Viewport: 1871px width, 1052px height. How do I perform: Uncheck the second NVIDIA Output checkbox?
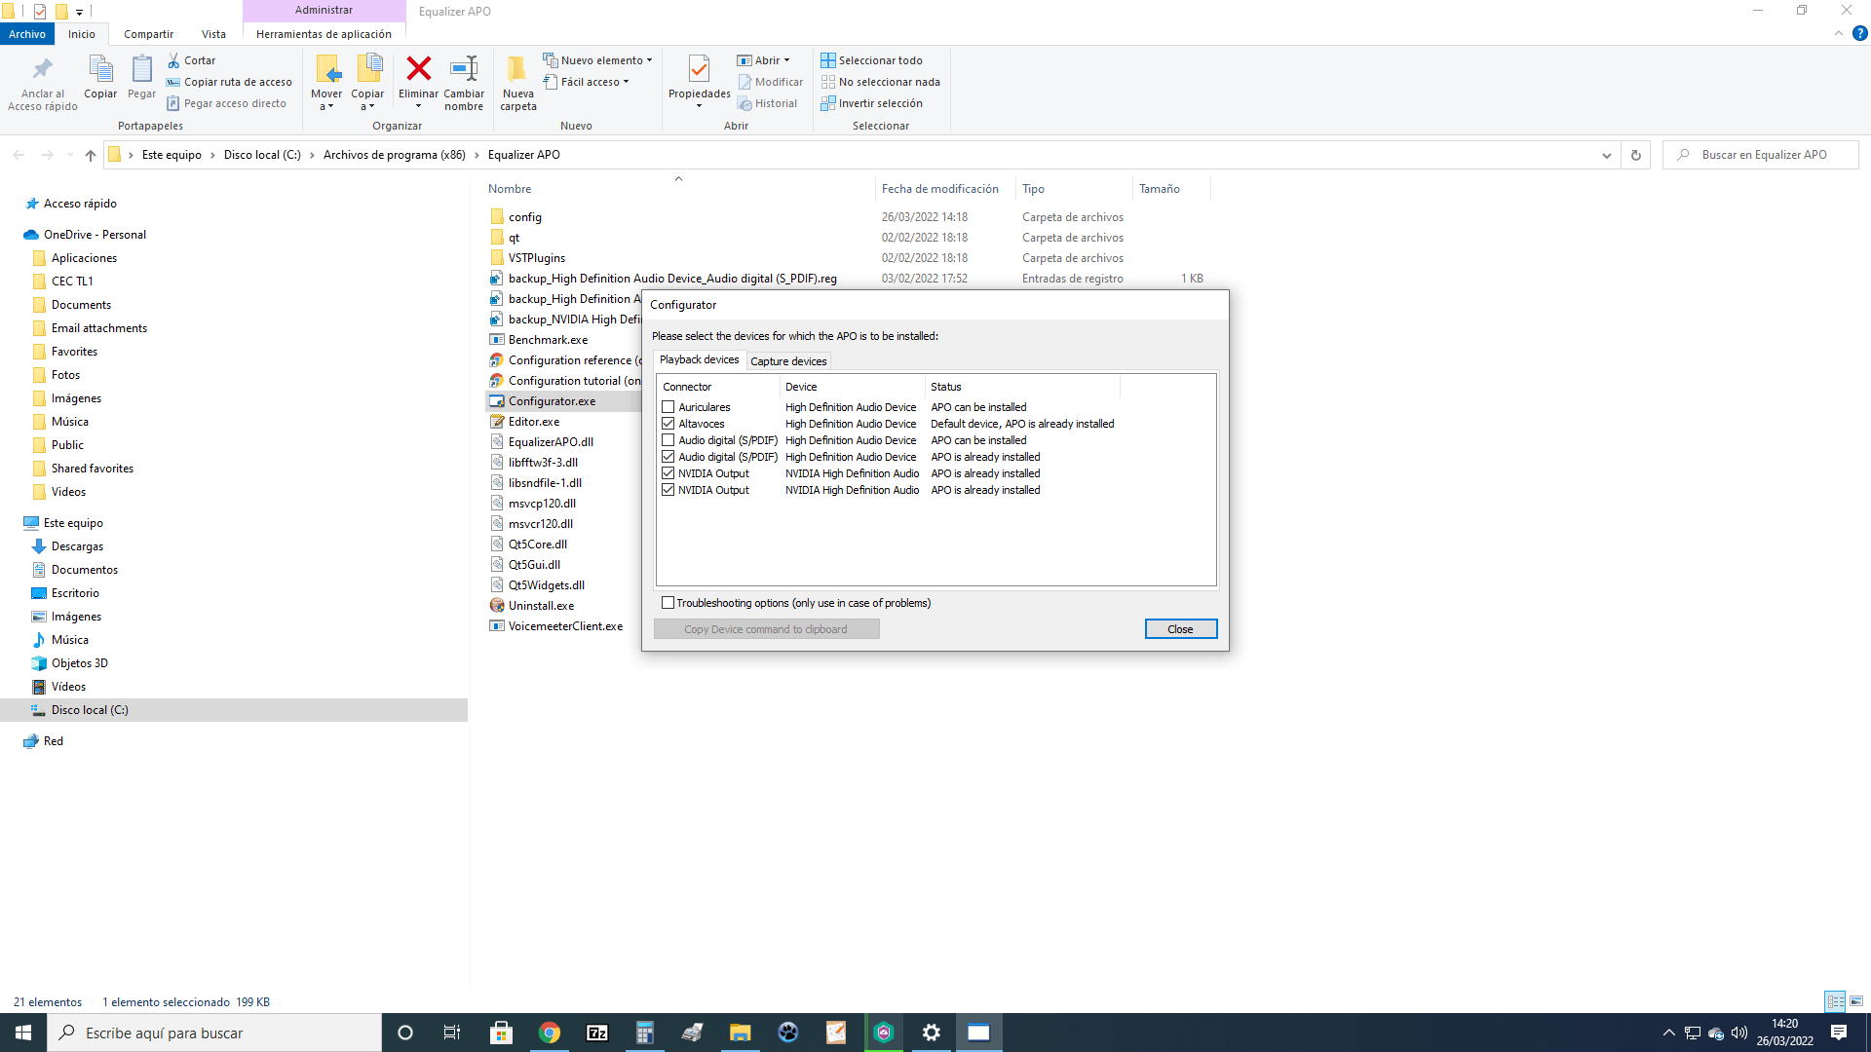pyautogui.click(x=668, y=490)
